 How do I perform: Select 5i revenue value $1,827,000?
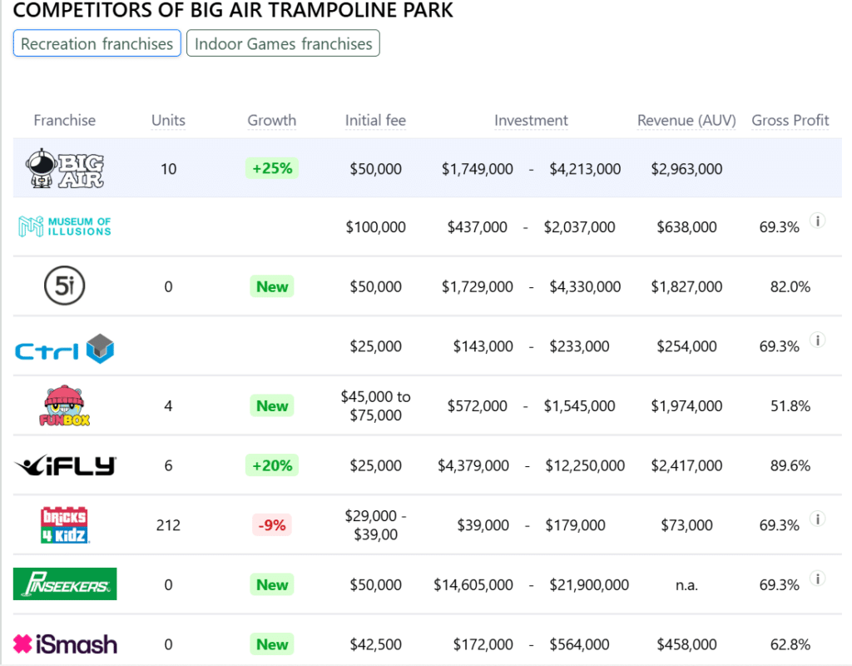pyautogui.click(x=686, y=286)
